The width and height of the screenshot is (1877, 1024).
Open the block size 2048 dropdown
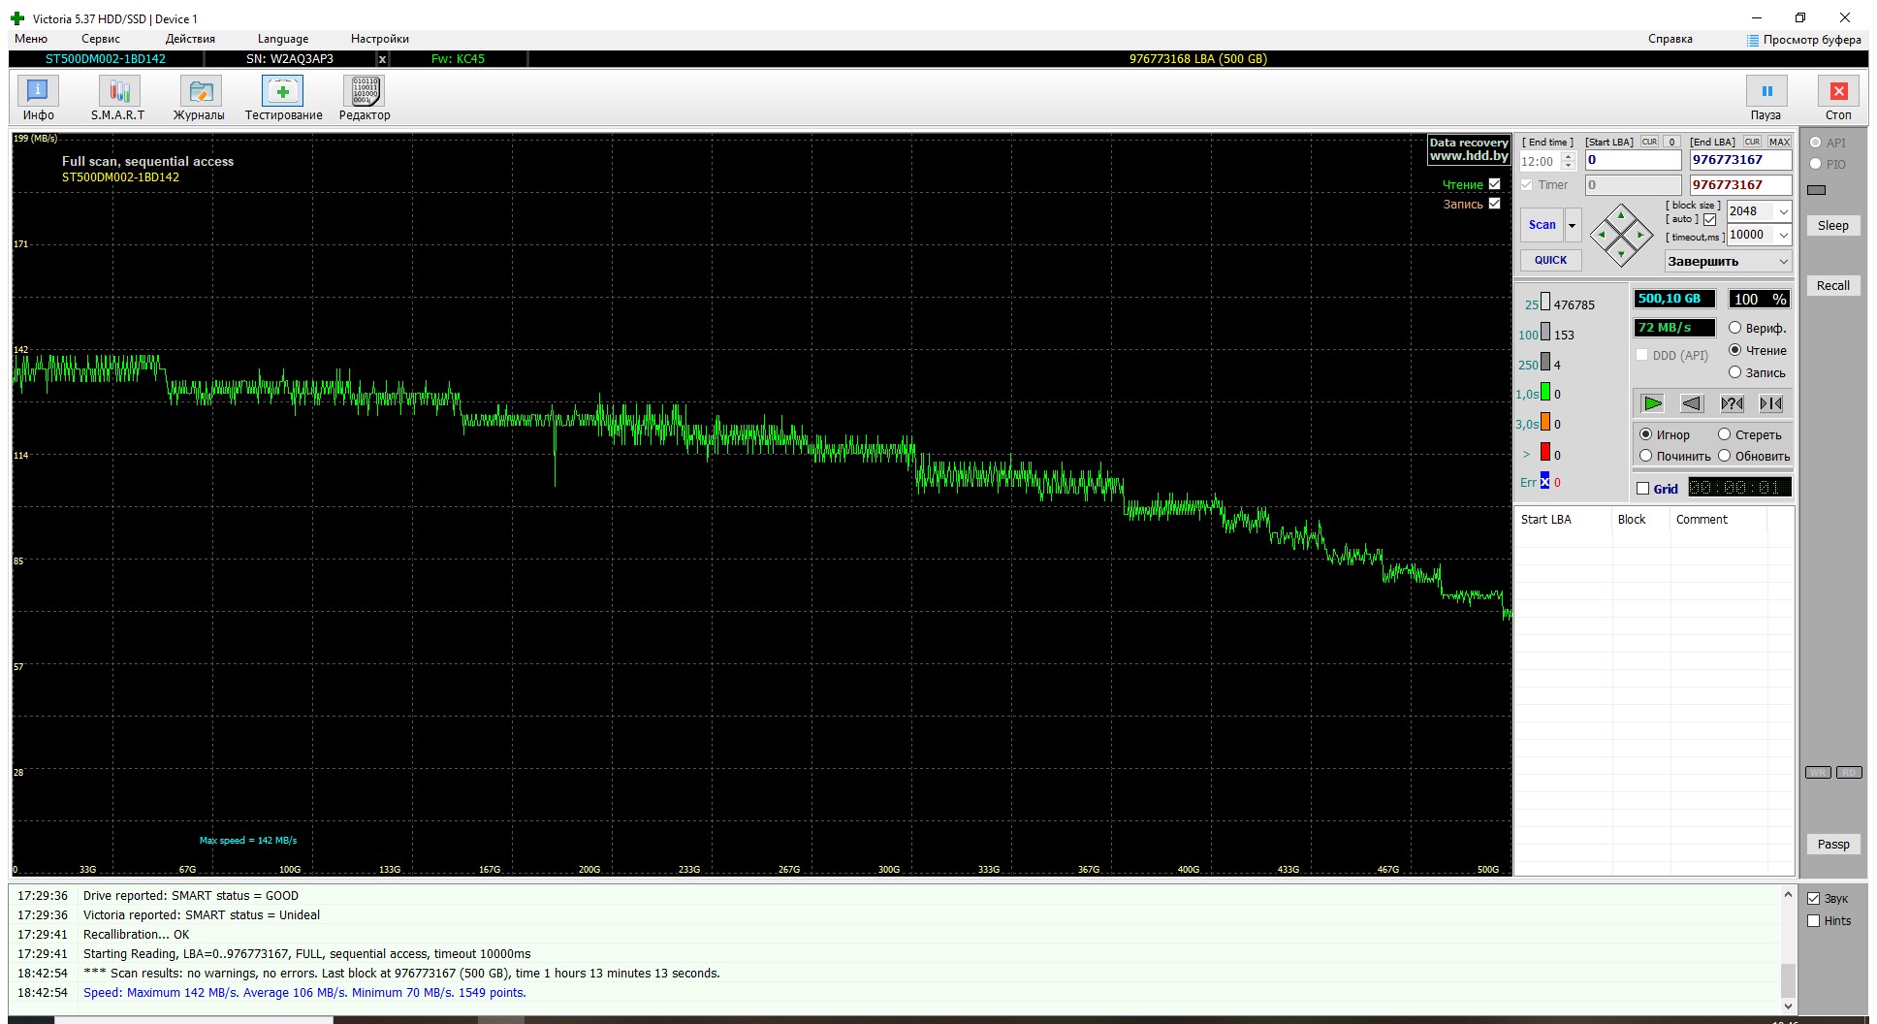tap(1783, 211)
